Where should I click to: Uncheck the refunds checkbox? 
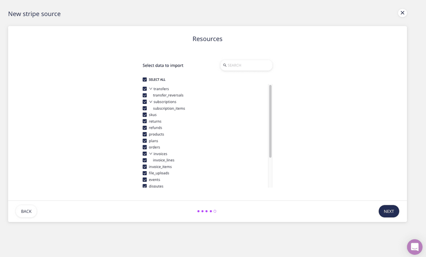point(145,127)
